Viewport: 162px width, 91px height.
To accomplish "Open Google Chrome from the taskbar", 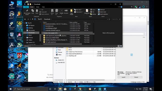I will pyautogui.click(x=80, y=89).
